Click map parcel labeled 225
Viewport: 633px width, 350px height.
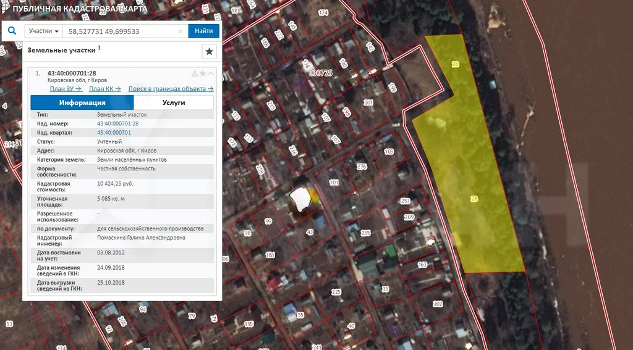pos(336,293)
